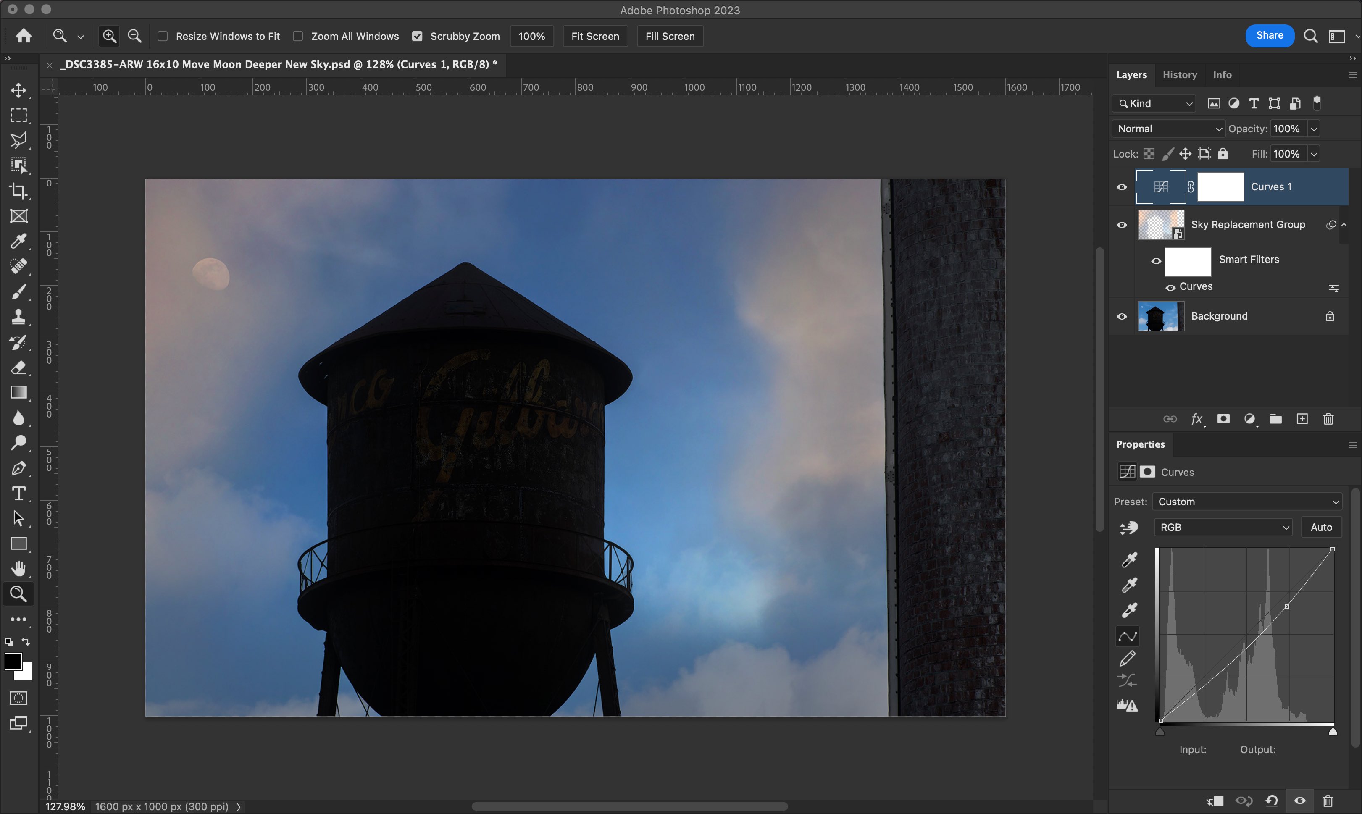The height and width of the screenshot is (814, 1362).
Task: Select the Horizontal Type tool
Action: [18, 494]
